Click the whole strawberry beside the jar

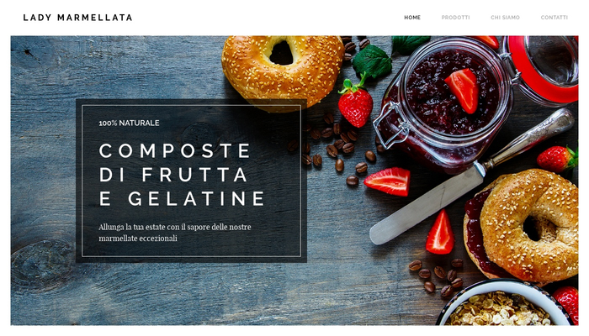[354, 104]
